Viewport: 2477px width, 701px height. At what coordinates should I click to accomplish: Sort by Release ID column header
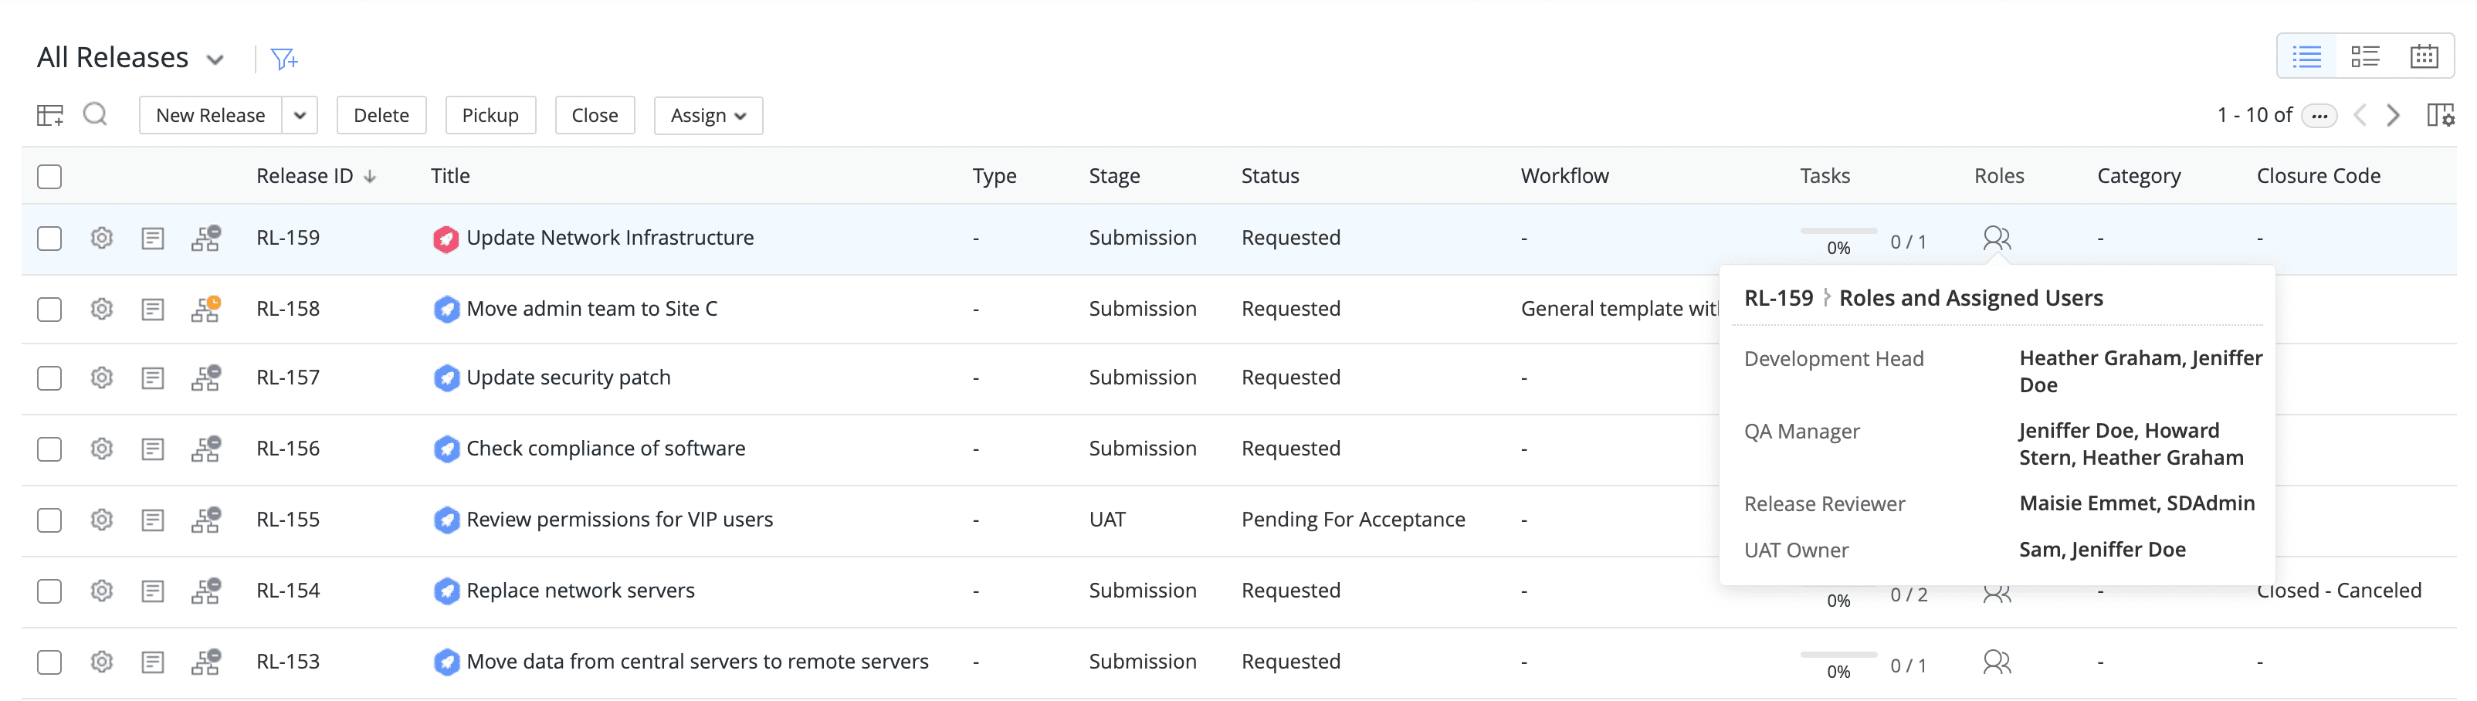coord(305,176)
